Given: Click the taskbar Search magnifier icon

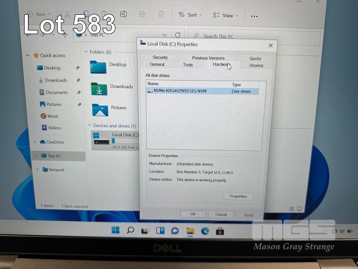Looking at the screenshot, I should point(130,230).
